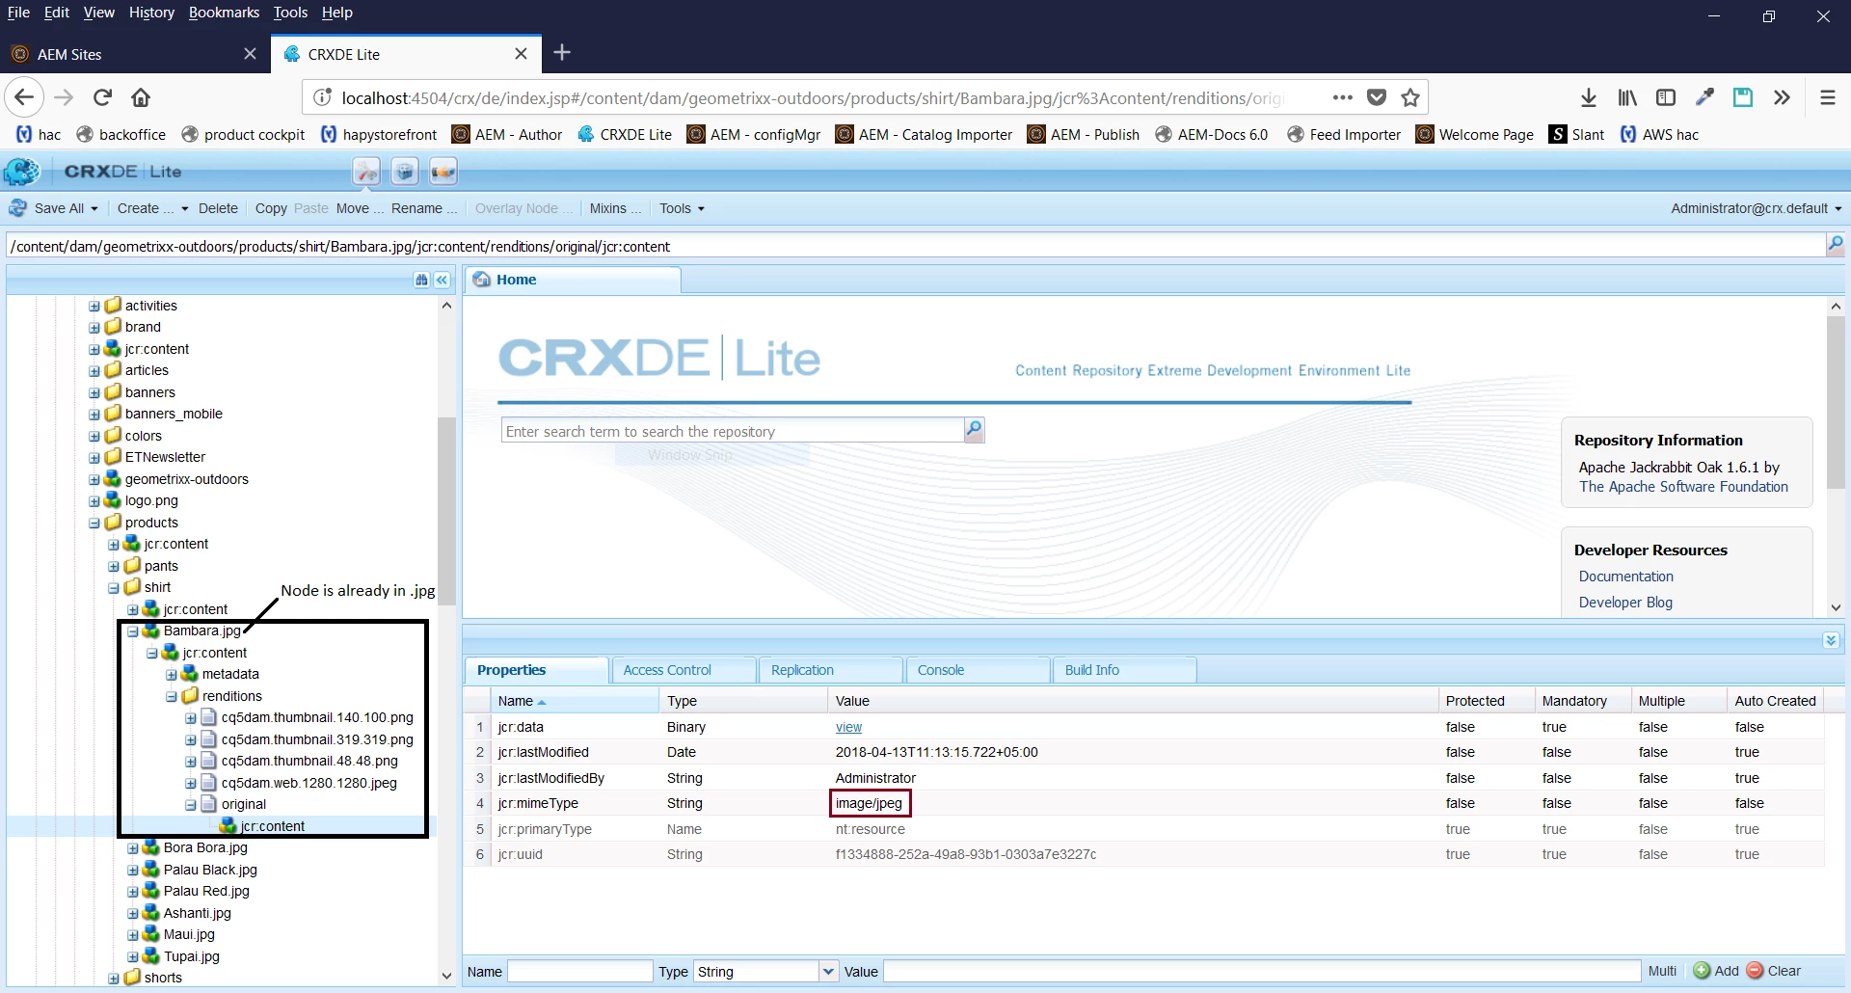Viewport: 1851px width, 993px height.
Task: Open the AEM - configMgr bookmark
Action: click(x=754, y=134)
